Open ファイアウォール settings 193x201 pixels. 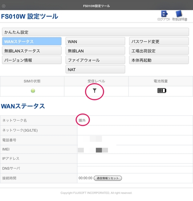tap(95, 60)
